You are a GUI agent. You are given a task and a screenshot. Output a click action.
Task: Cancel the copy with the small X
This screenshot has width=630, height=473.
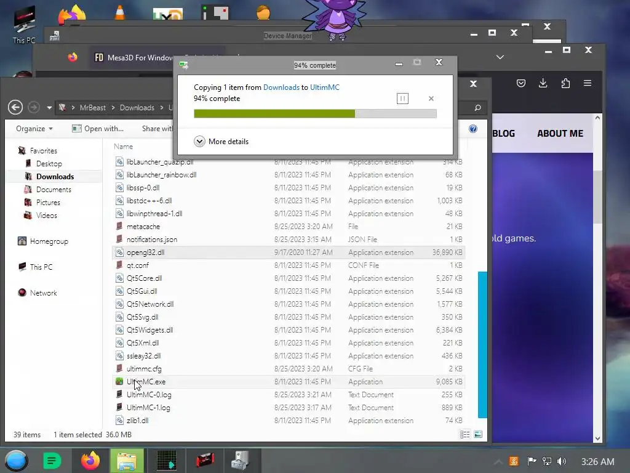click(431, 99)
